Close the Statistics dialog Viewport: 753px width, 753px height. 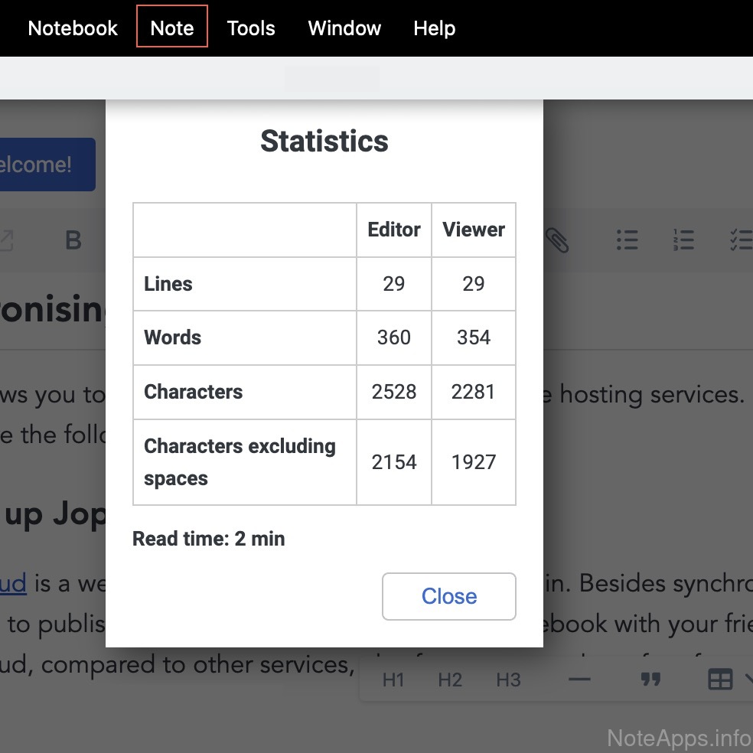(x=448, y=596)
